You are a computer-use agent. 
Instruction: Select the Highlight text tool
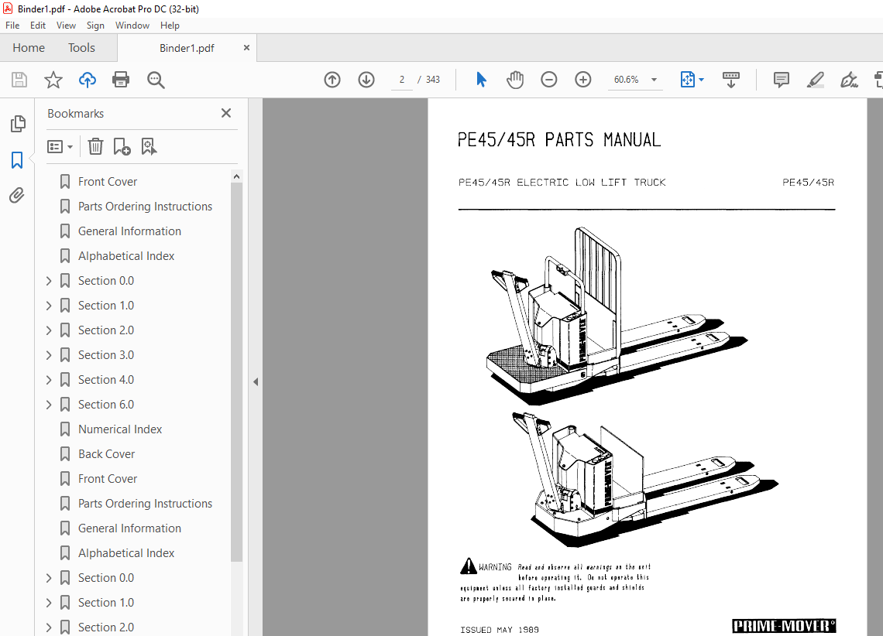815,80
